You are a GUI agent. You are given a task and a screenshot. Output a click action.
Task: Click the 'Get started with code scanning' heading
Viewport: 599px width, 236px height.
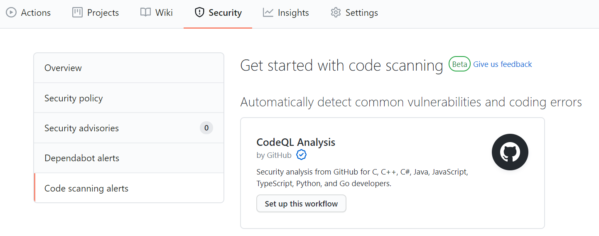pos(342,66)
